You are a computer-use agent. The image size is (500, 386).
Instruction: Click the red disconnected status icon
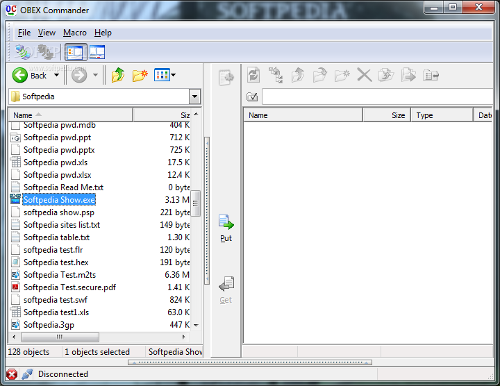12,374
